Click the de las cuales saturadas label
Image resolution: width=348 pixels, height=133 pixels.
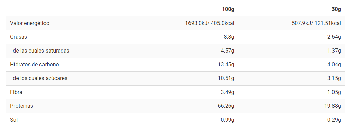tap(41, 51)
